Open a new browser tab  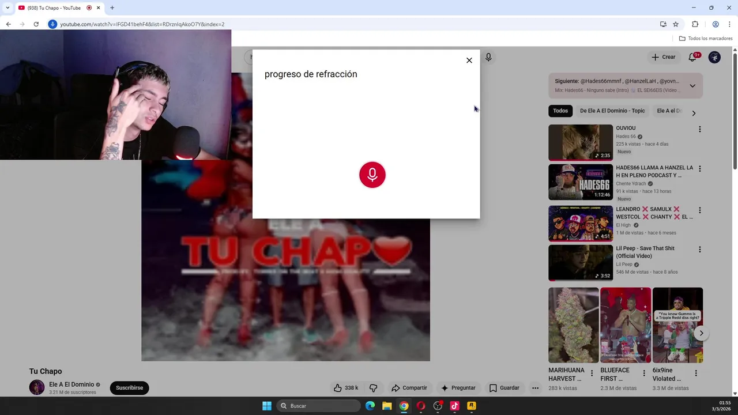coord(112,8)
